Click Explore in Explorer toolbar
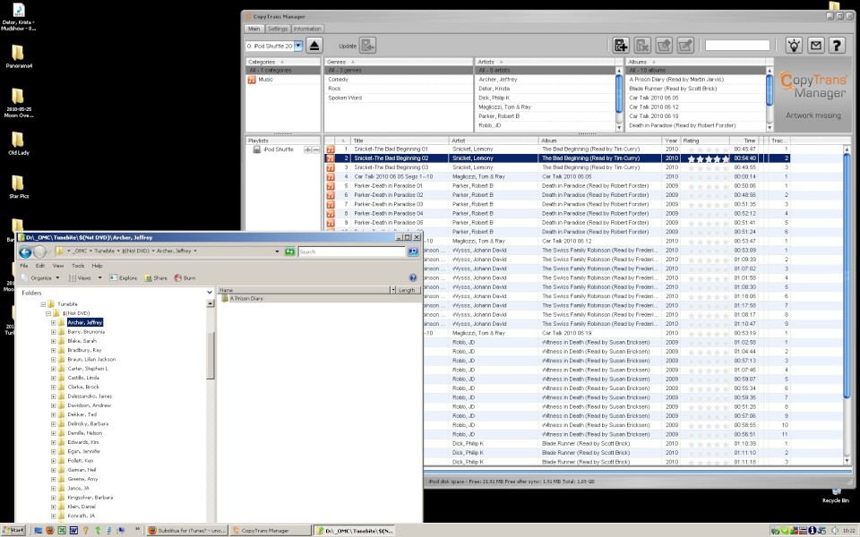860x537 pixels. [x=124, y=277]
